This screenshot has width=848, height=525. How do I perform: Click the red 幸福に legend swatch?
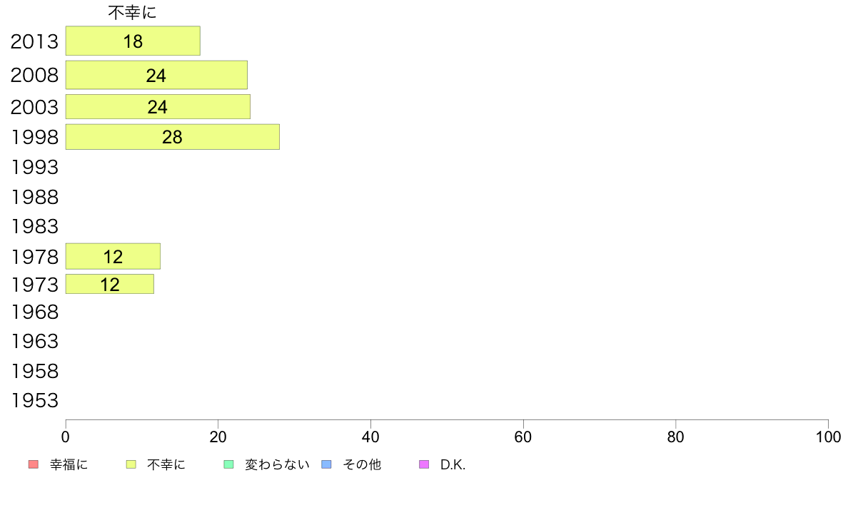click(34, 464)
